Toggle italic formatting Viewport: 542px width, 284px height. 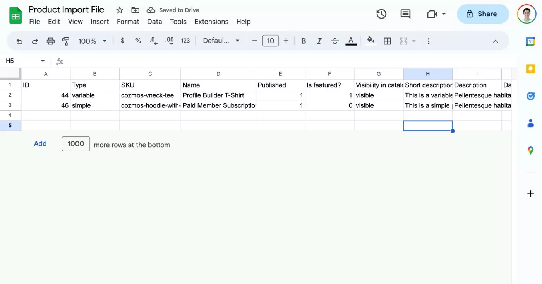click(319, 41)
